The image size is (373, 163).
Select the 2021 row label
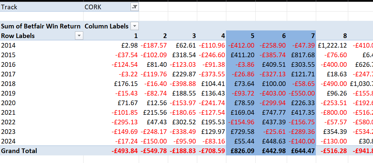[42, 112]
